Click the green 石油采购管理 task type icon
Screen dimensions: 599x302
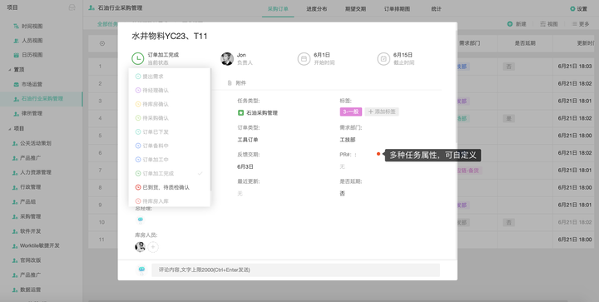click(x=240, y=112)
